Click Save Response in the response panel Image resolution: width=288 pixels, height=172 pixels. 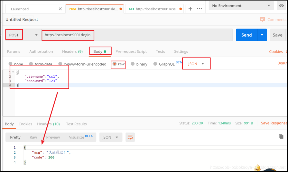point(274,123)
